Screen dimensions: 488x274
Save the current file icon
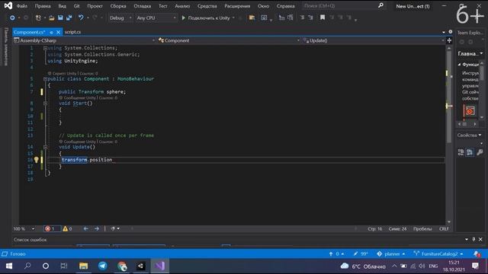coord(60,18)
